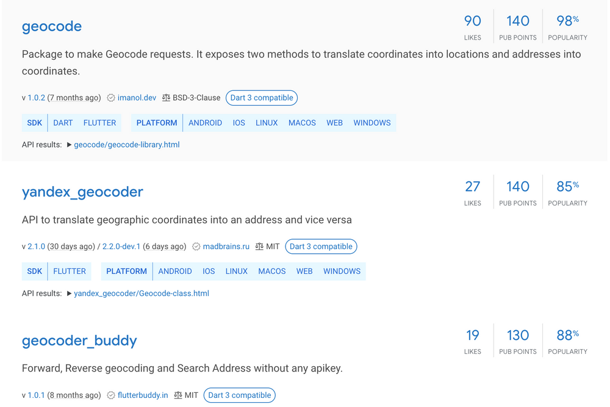Click verified publisher icon beside imanol.dev
610x407 pixels.
[x=111, y=98]
